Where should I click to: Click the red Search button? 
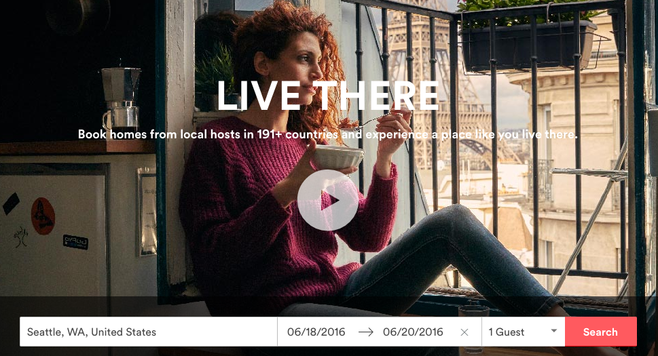(x=600, y=332)
